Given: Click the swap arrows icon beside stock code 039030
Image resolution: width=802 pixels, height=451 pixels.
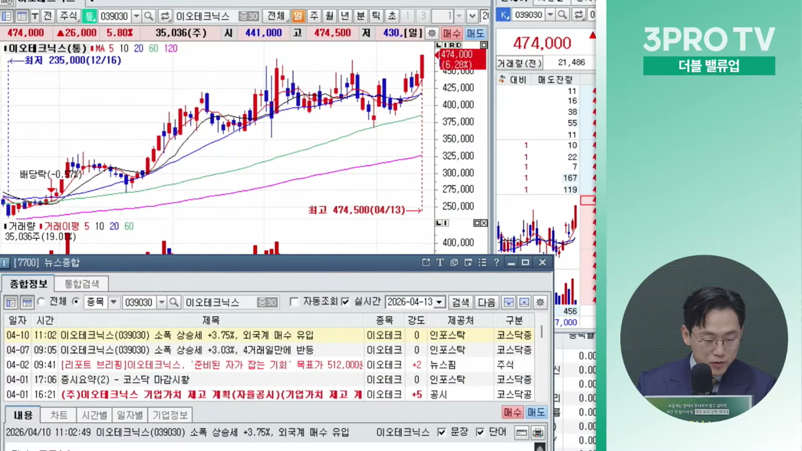Looking at the screenshot, I should click(165, 16).
